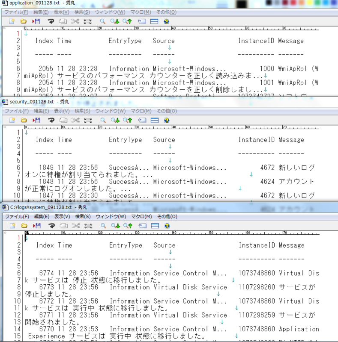Click New file icon in security_091128.txt window

12,120
